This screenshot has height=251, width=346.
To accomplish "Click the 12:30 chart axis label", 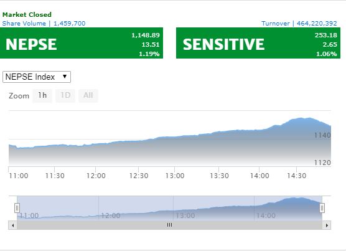I will pyautogui.click(x=139, y=176).
